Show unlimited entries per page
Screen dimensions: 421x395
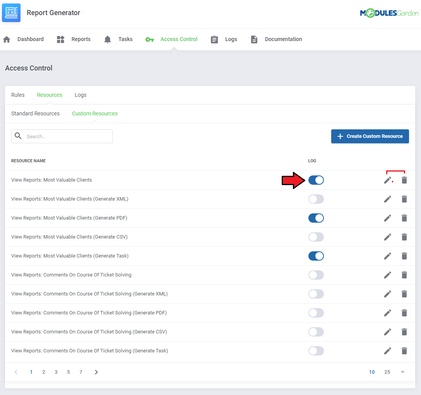pyautogui.click(x=403, y=372)
